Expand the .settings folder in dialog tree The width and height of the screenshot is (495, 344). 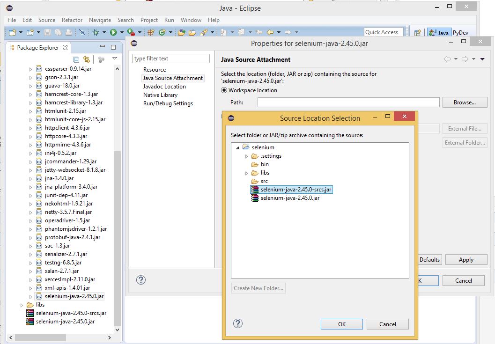point(246,156)
